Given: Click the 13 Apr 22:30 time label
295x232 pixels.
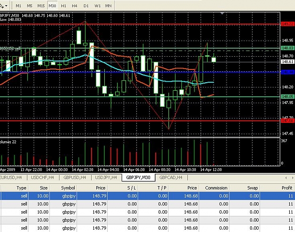Looking at the screenshot, I should pos(31,170).
